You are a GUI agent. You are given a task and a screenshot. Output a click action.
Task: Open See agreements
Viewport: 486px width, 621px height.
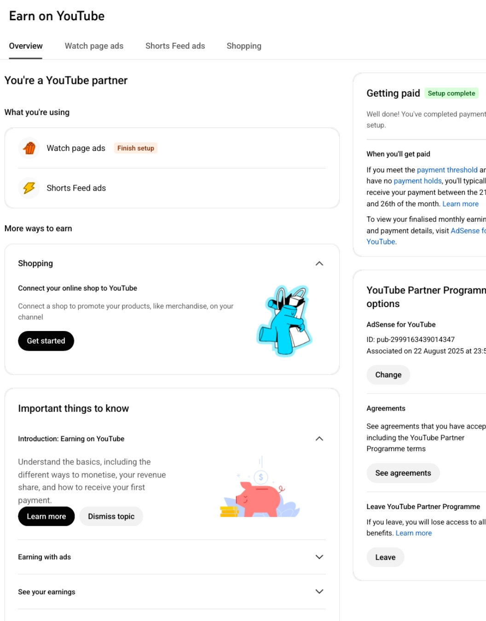point(403,473)
